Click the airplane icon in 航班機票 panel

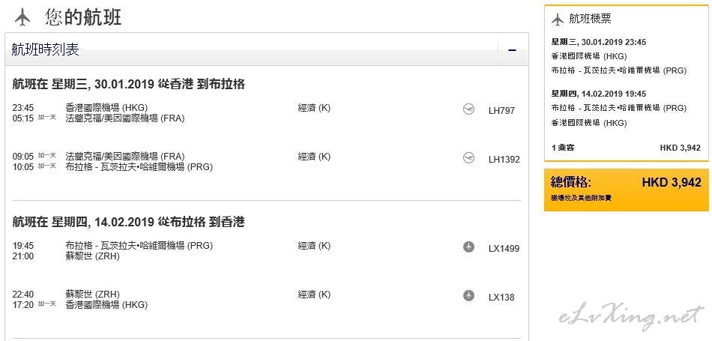pos(557,19)
